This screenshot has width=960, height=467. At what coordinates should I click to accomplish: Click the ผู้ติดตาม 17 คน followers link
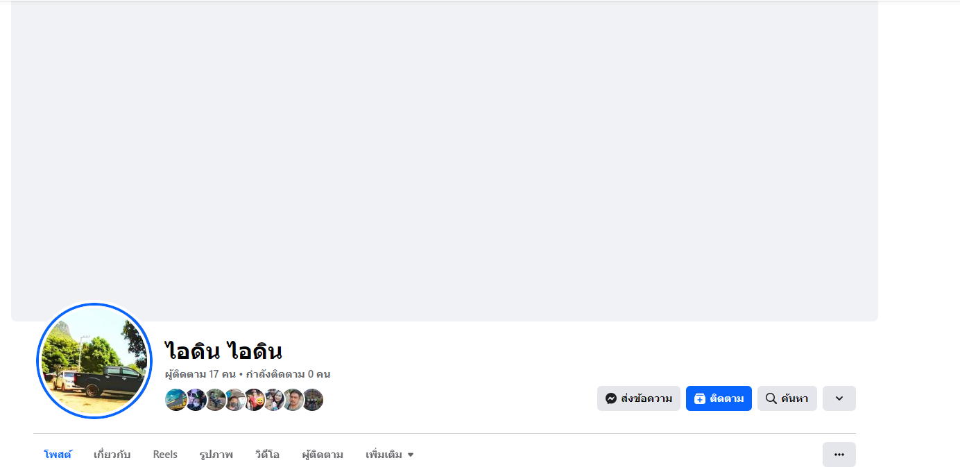pyautogui.click(x=200, y=374)
